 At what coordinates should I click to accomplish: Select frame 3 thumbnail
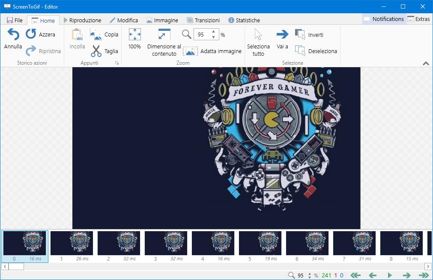(x=166, y=246)
